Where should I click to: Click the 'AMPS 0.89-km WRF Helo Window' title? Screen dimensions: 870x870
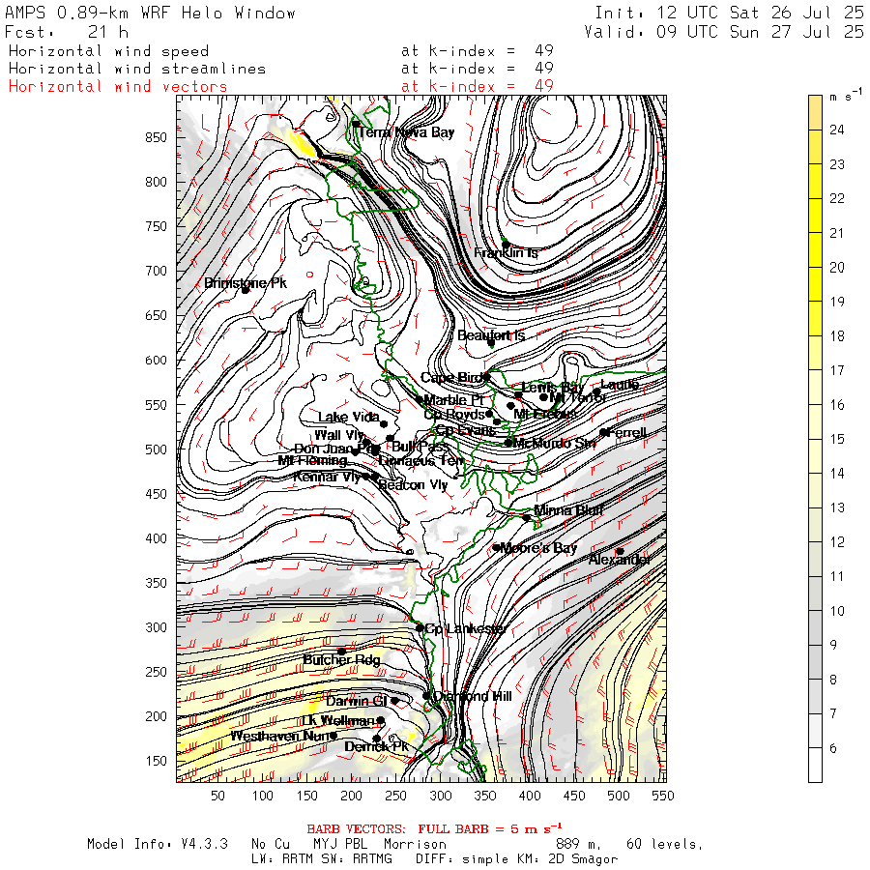(x=150, y=13)
